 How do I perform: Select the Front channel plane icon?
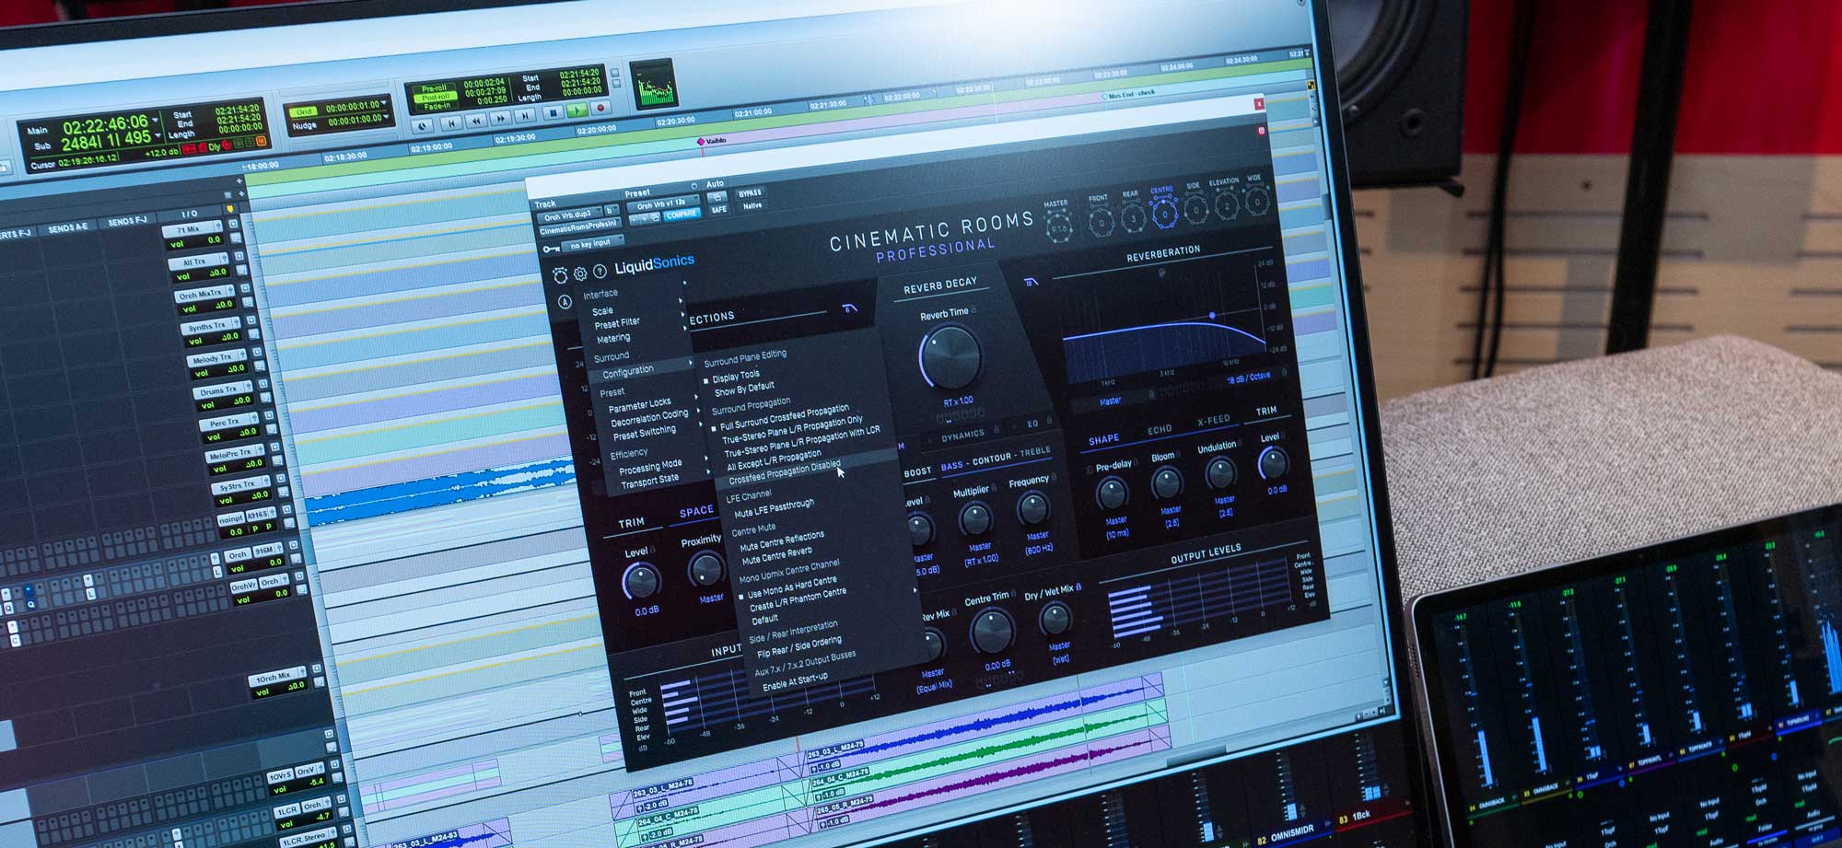[x=1101, y=222]
